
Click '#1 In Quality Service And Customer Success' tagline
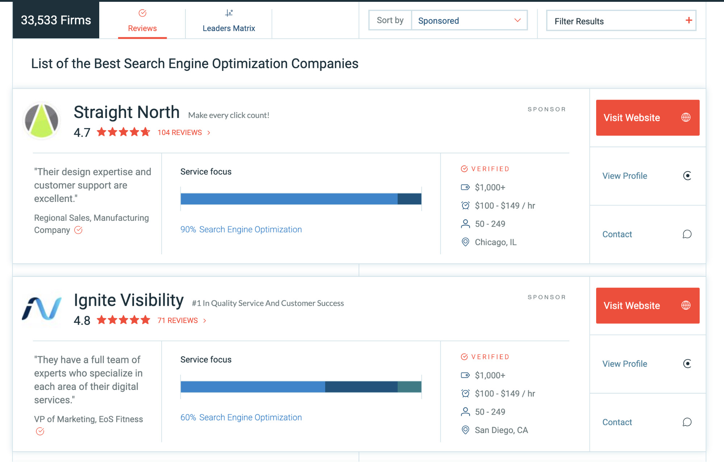tap(268, 303)
